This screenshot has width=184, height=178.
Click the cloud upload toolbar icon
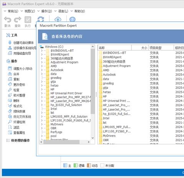pos(58,19)
